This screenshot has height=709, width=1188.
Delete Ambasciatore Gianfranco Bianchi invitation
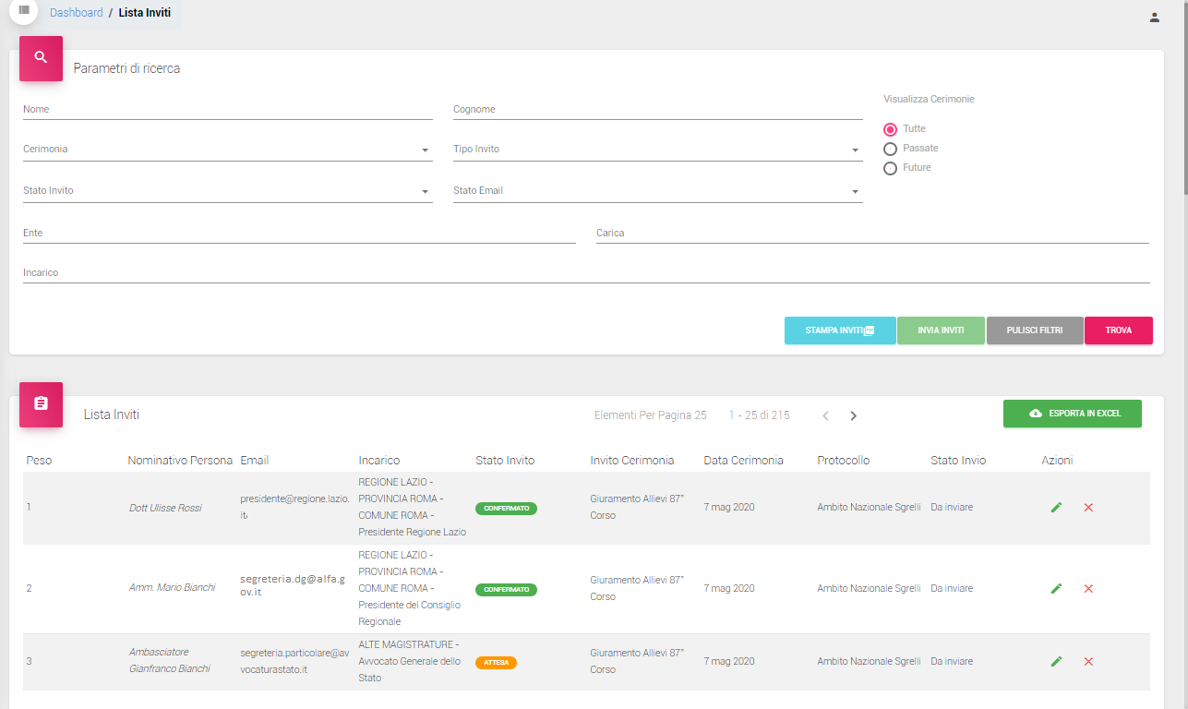tap(1088, 661)
